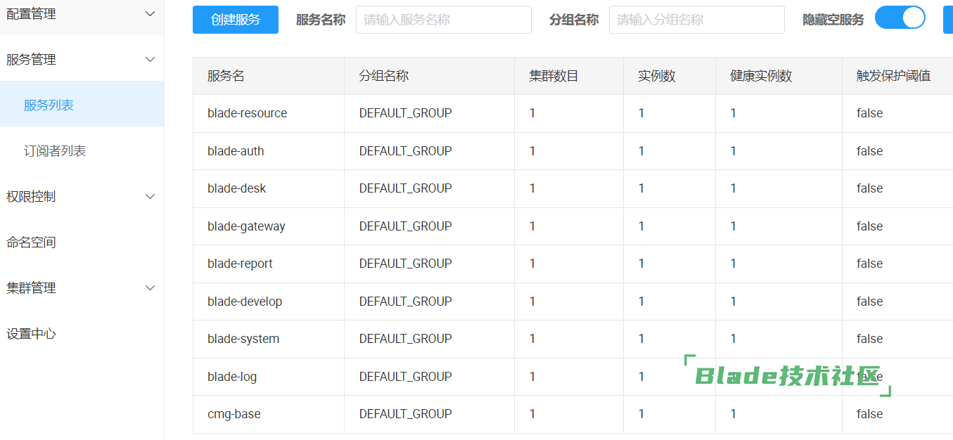Click the false threshold value for blade-report
This screenshot has height=440, width=953.
869,264
